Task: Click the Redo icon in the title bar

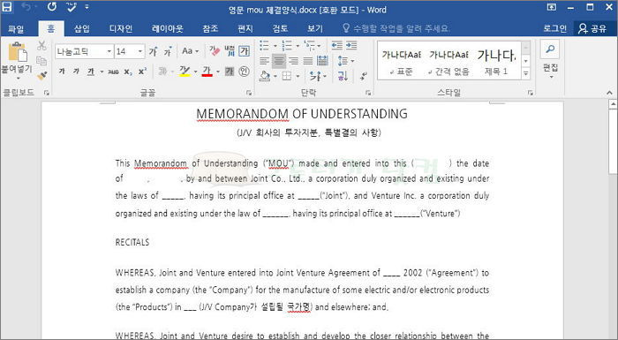Action: [x=51, y=7]
